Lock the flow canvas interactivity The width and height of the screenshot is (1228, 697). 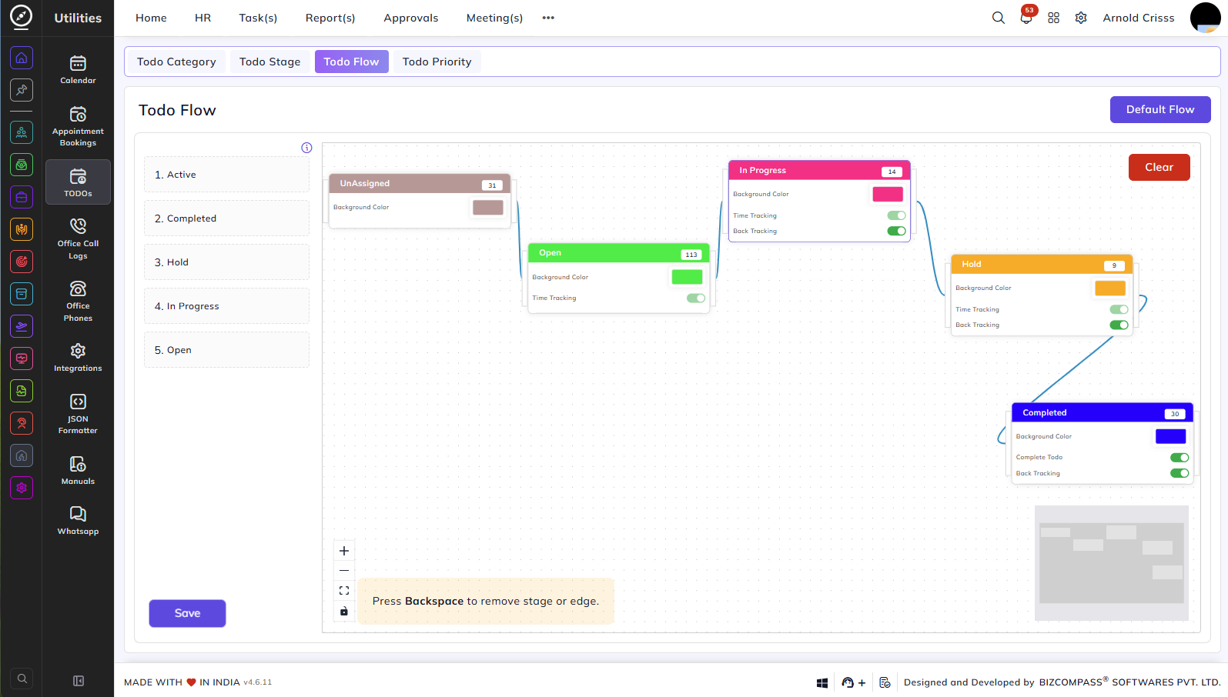point(344,611)
